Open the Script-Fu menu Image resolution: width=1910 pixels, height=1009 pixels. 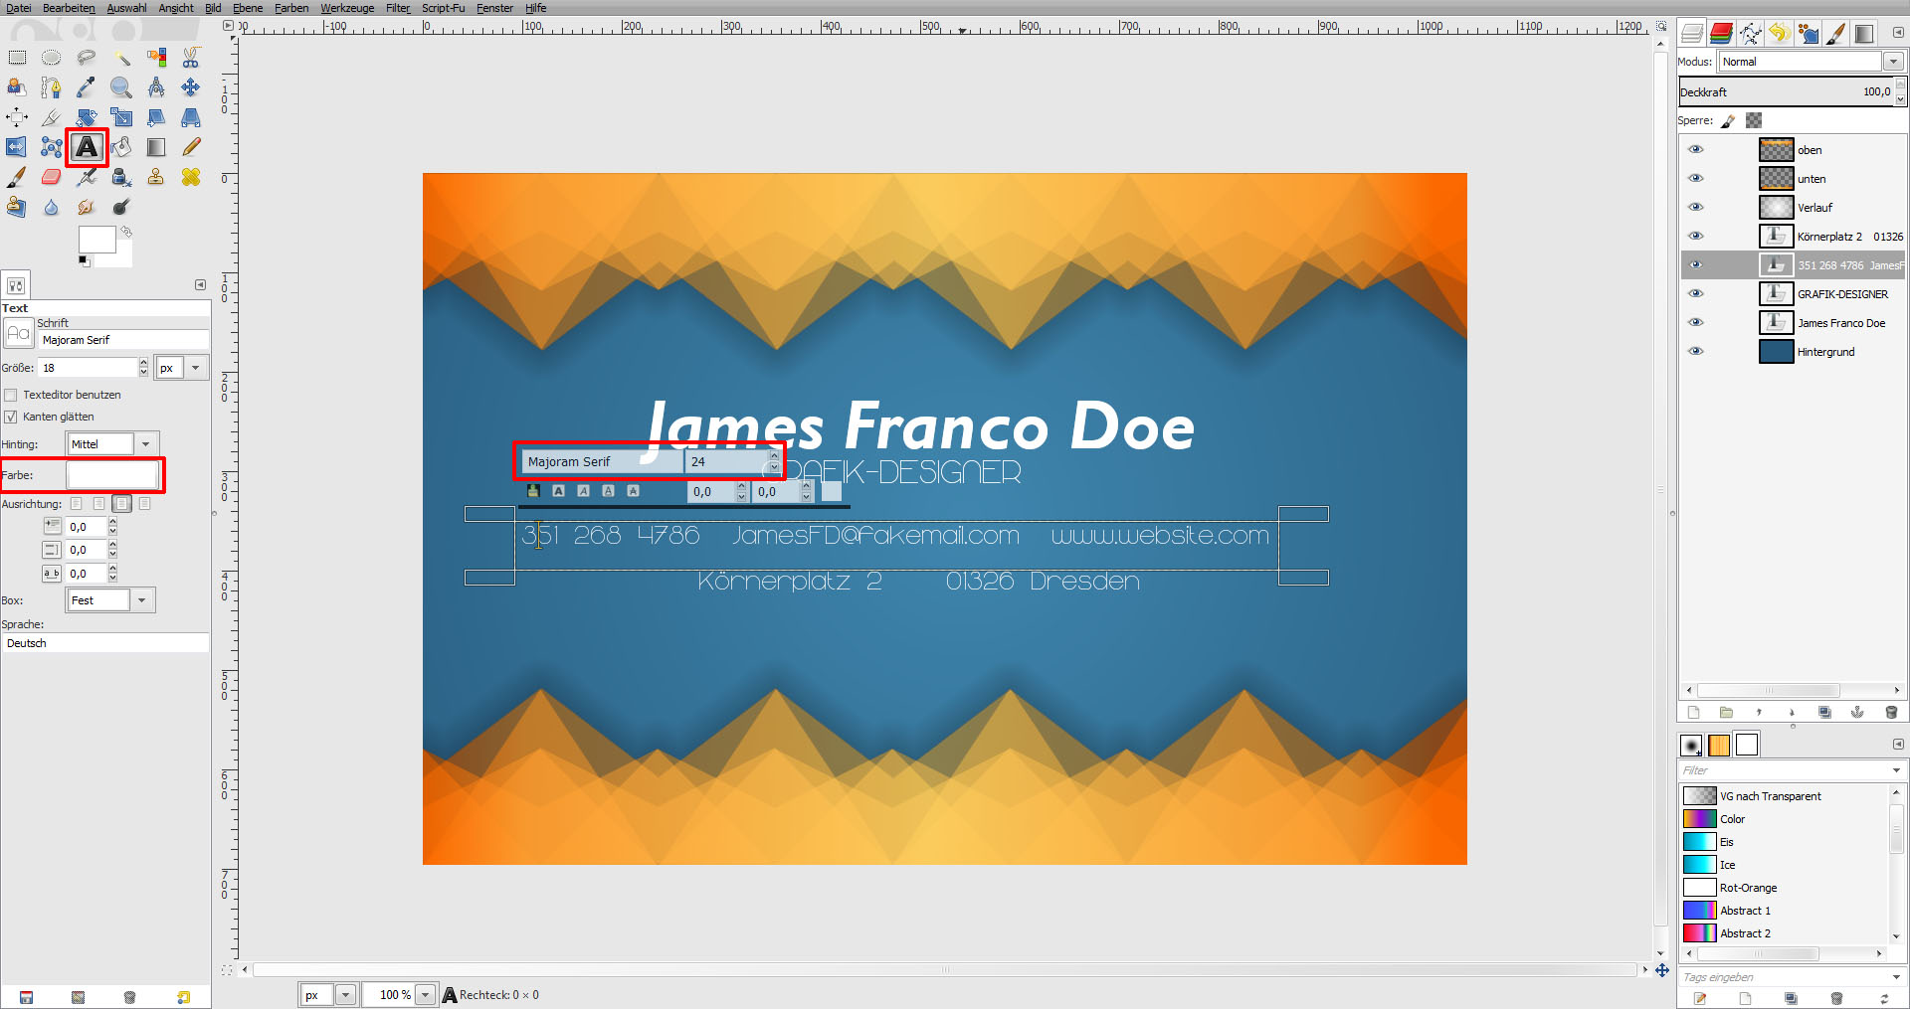tap(443, 8)
